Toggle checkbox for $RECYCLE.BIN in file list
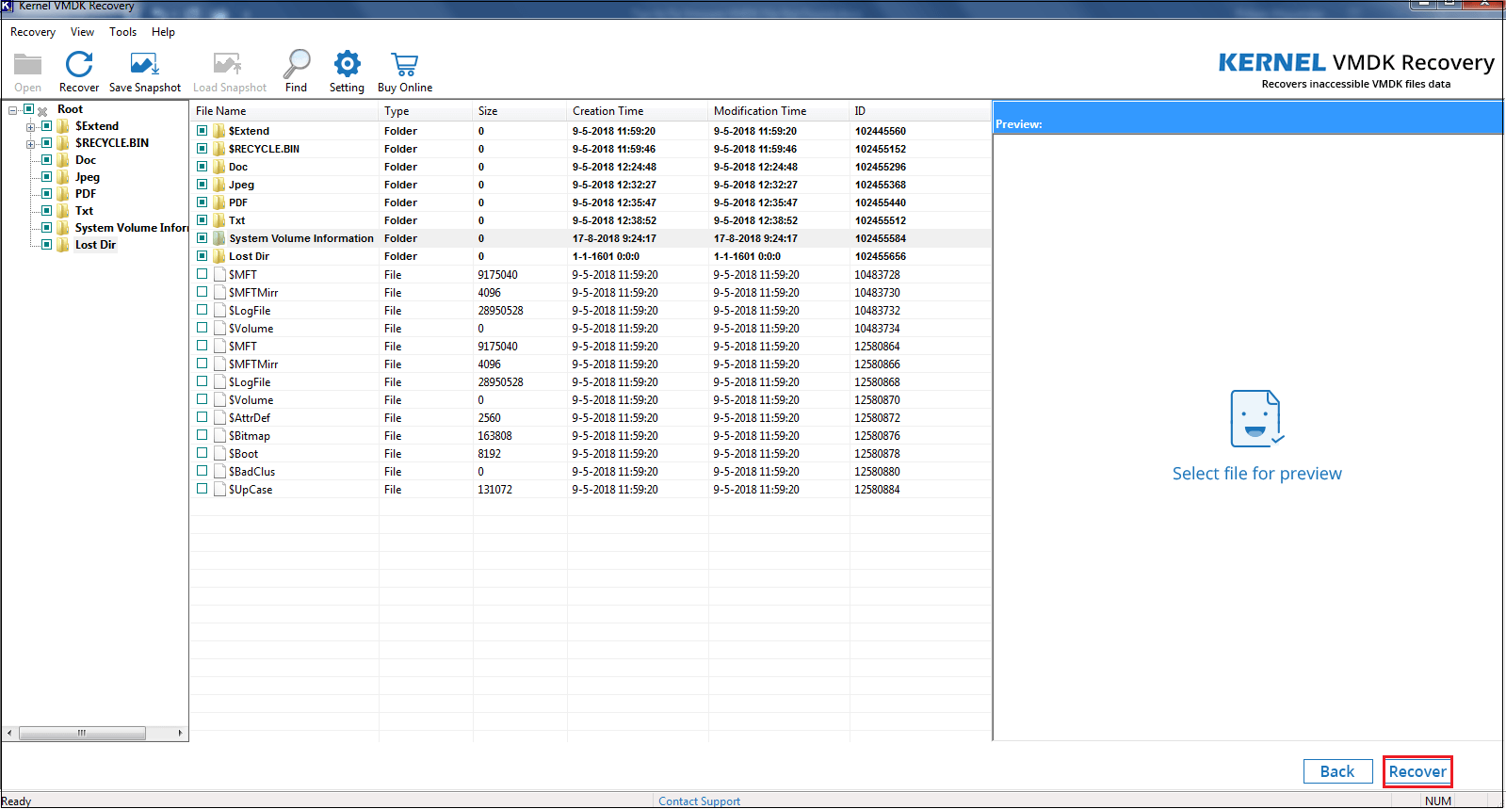This screenshot has width=1506, height=809. coord(202,149)
